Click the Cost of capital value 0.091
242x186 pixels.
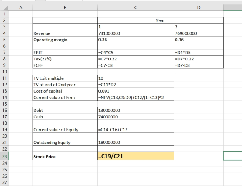[x=136, y=91]
